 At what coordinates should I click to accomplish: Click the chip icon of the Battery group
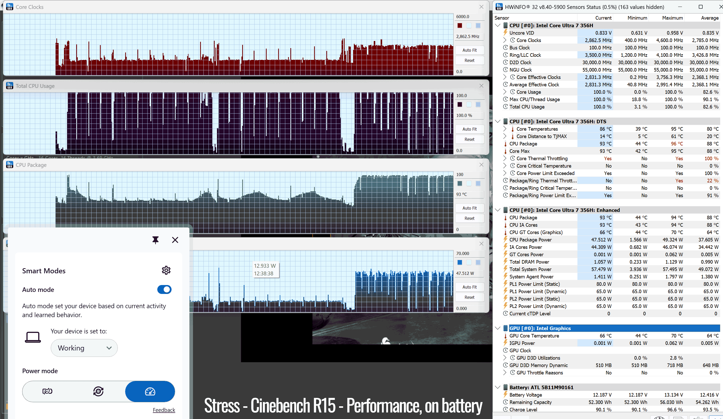point(506,387)
